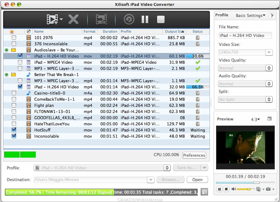
Task: Click the preview snapshot folder settings icon
Action: [x=258, y=189]
